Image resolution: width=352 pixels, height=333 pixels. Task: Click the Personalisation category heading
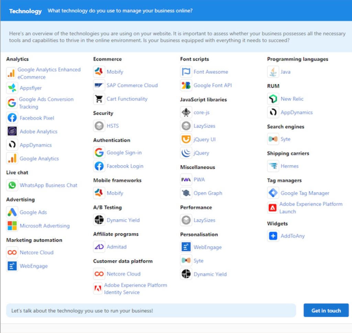(199, 235)
